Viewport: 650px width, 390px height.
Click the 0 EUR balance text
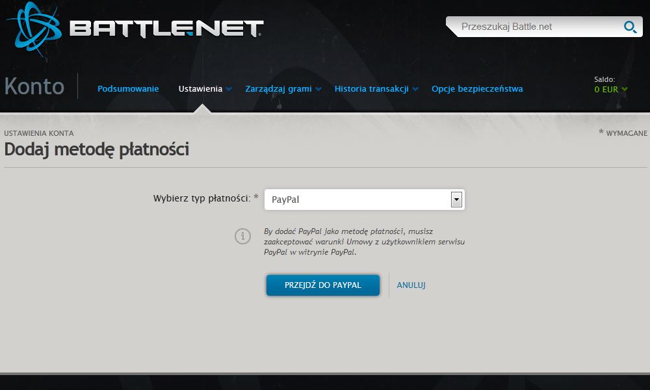tap(606, 90)
